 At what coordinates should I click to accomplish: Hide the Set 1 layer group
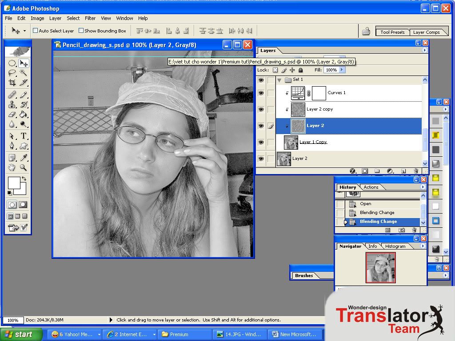[261, 80]
